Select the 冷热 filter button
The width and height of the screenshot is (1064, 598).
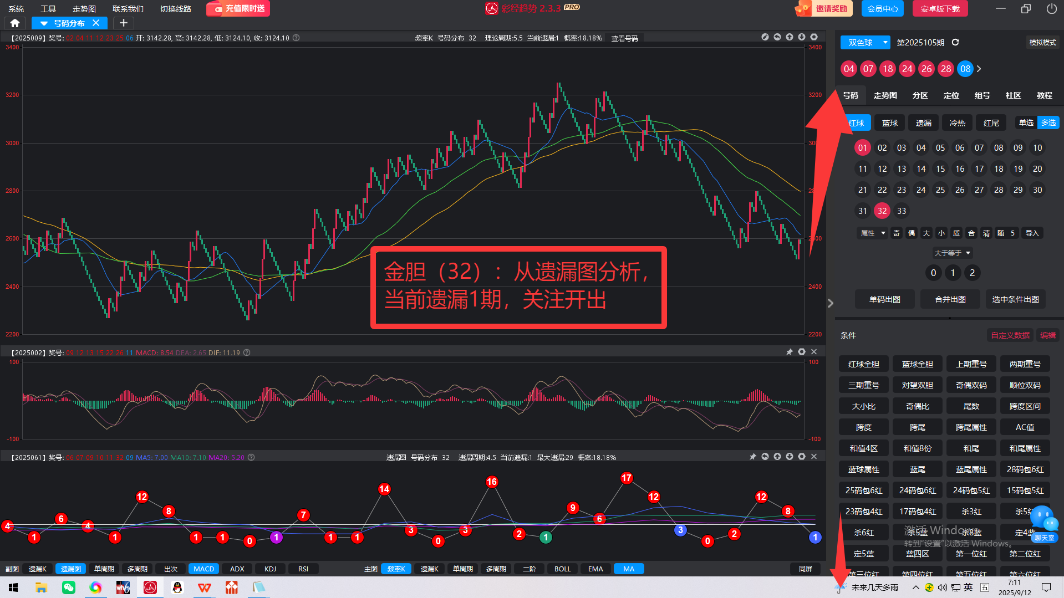pos(958,123)
